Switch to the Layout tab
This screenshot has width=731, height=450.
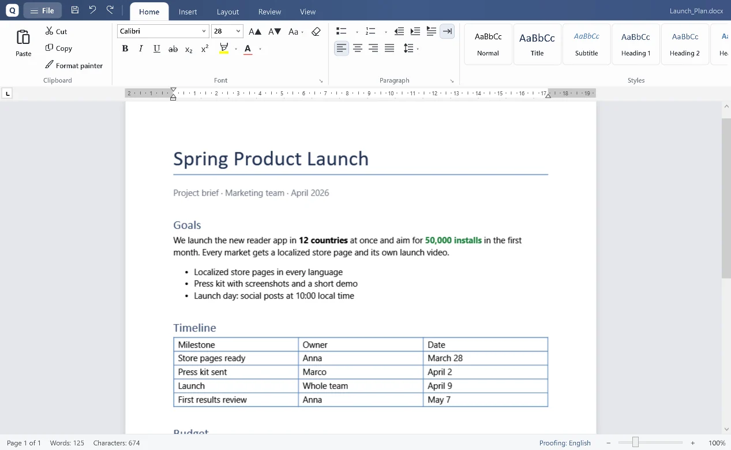[x=228, y=12]
